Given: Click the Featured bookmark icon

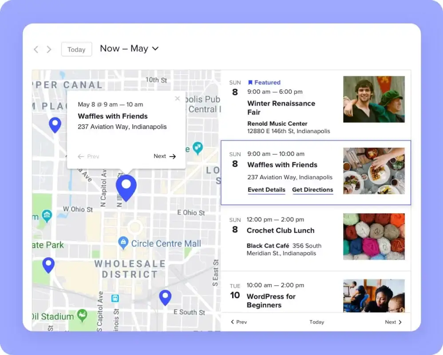Looking at the screenshot, I should (x=250, y=83).
